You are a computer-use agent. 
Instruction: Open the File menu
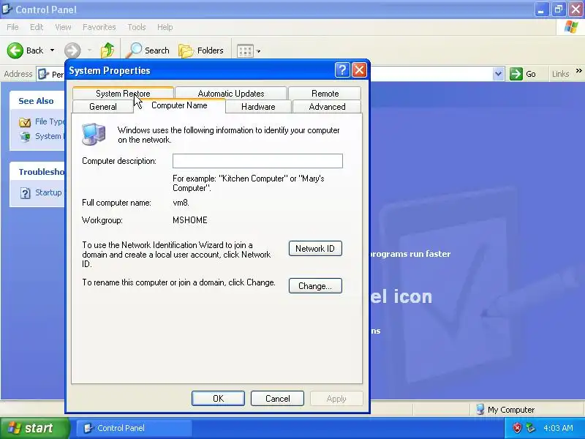(12, 27)
